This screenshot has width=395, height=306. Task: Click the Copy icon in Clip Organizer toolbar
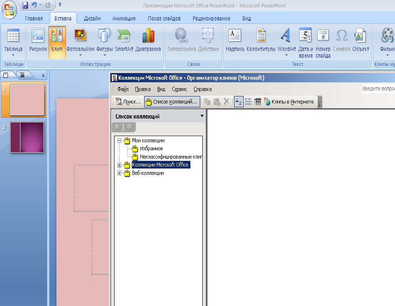click(x=207, y=102)
